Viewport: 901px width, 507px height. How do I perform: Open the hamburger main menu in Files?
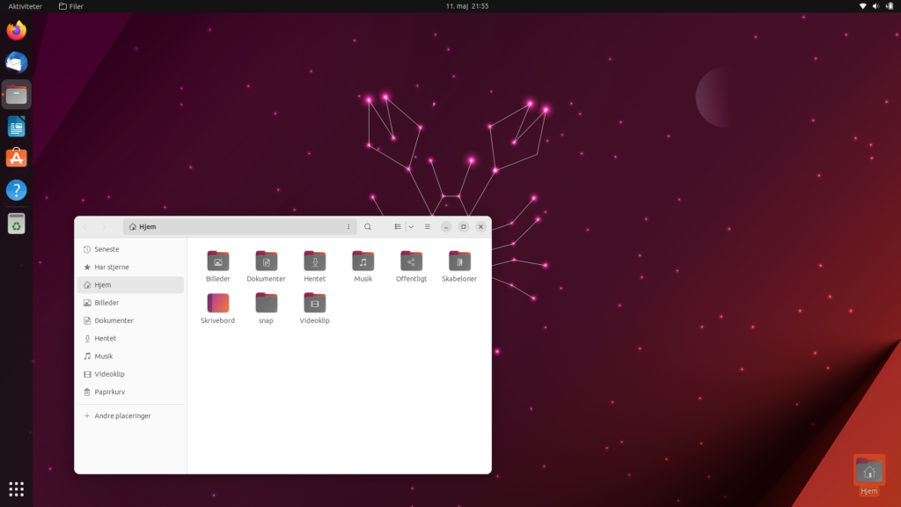tap(427, 226)
